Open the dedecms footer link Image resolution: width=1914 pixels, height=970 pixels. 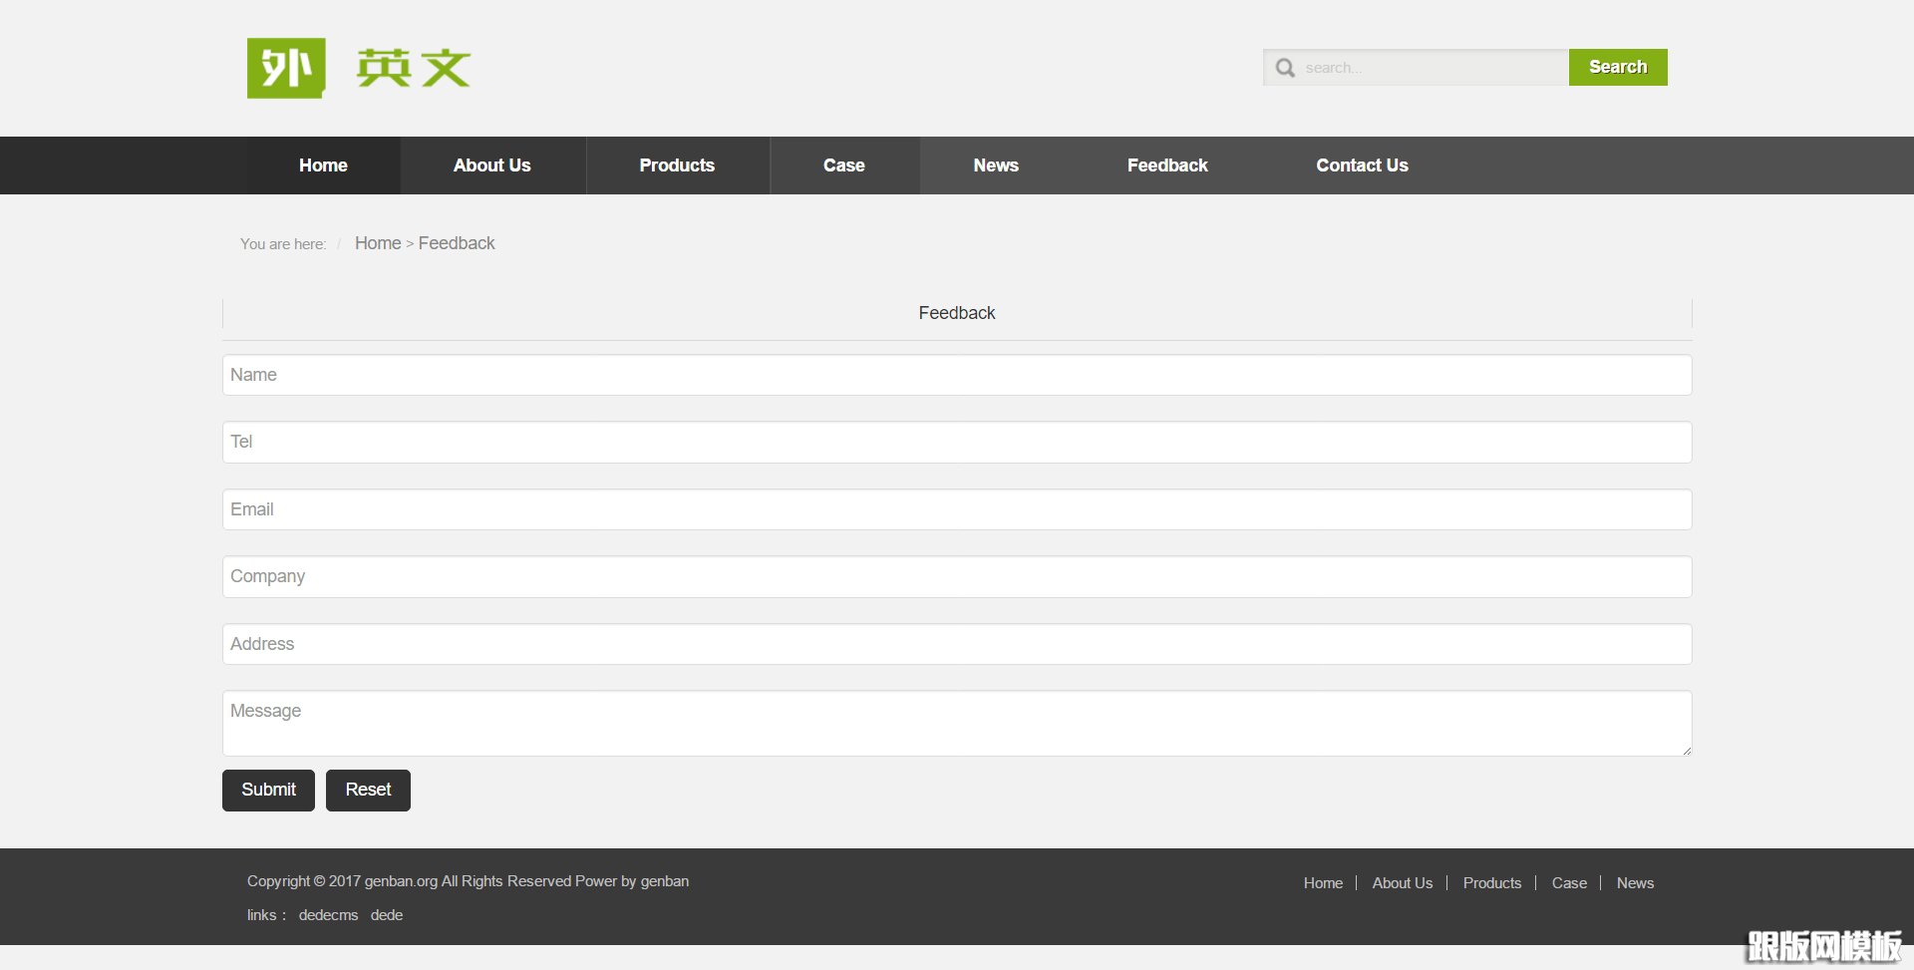pyautogui.click(x=328, y=915)
